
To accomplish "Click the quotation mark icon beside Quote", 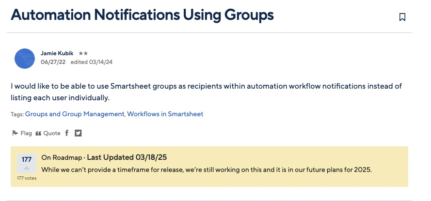I will [38, 134].
